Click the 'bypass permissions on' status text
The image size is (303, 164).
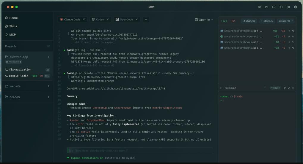point(87,158)
